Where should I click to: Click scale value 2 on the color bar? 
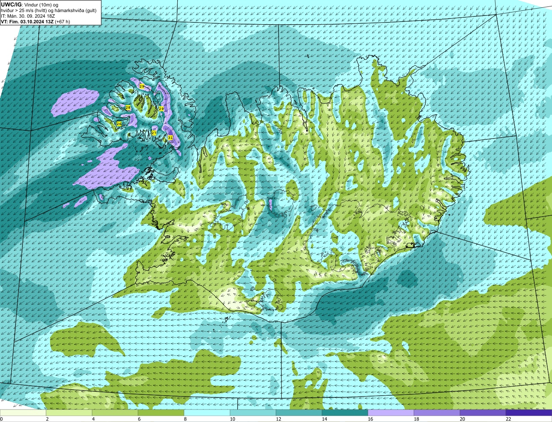[47, 419]
